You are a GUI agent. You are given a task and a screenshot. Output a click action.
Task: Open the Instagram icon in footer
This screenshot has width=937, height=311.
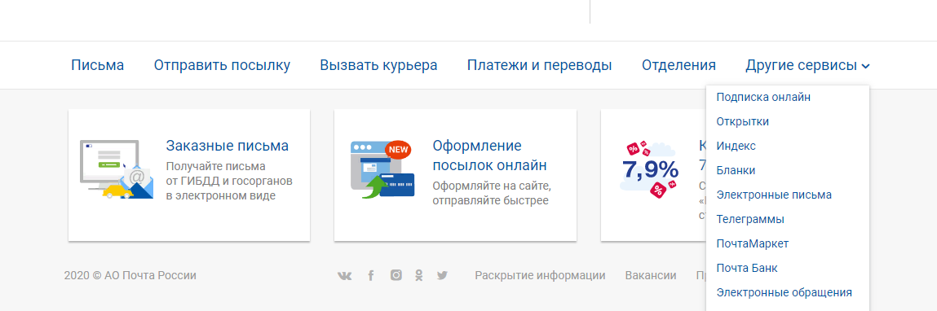click(396, 275)
